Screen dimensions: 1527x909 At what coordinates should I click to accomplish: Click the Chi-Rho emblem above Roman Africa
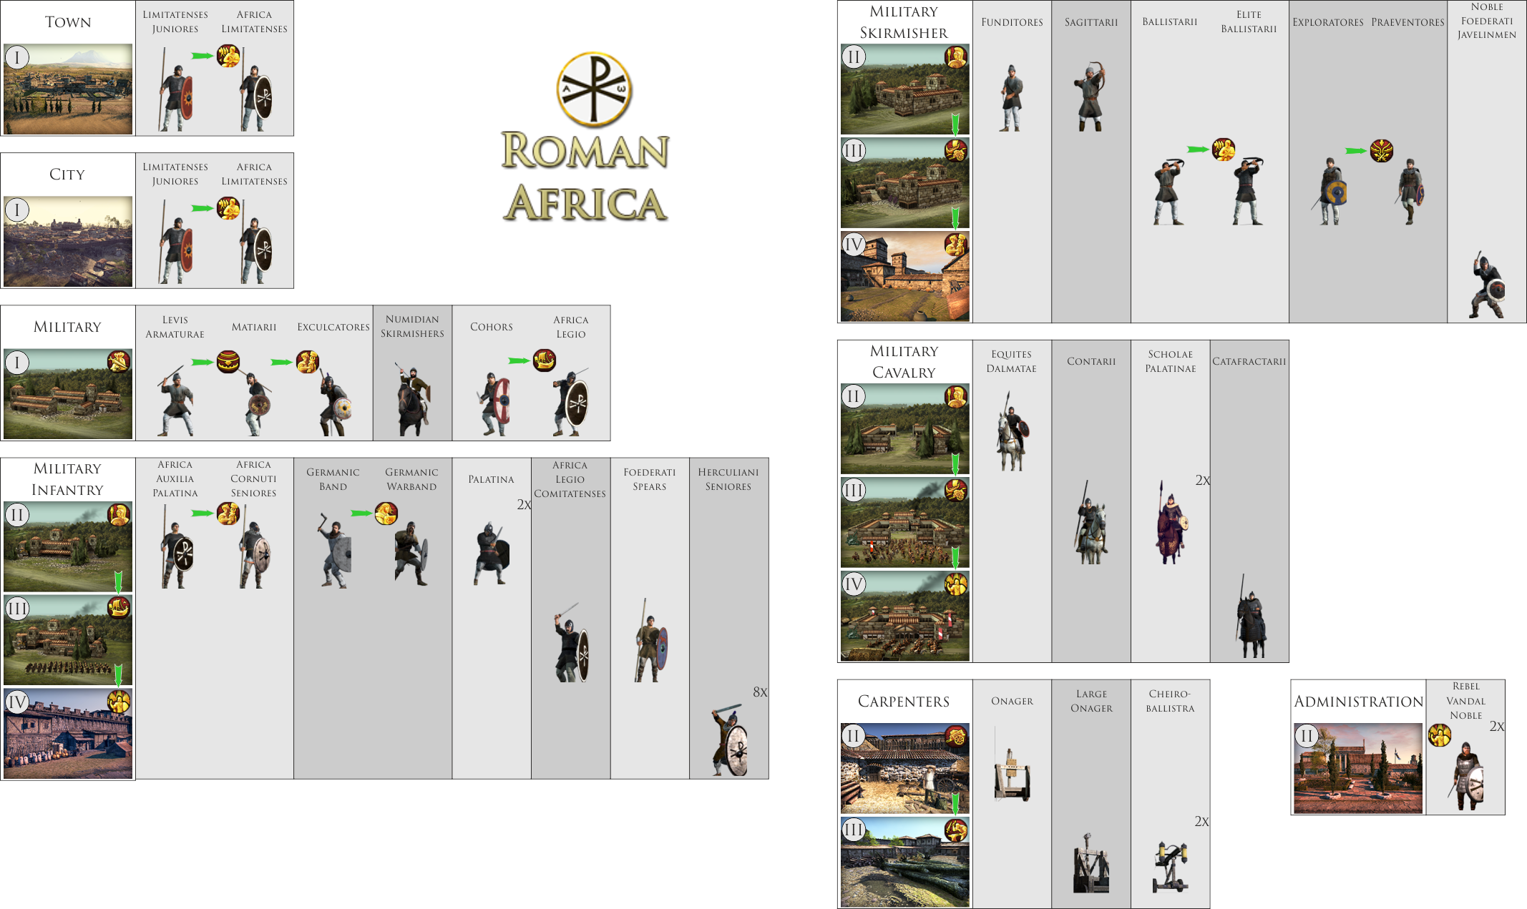tap(594, 89)
